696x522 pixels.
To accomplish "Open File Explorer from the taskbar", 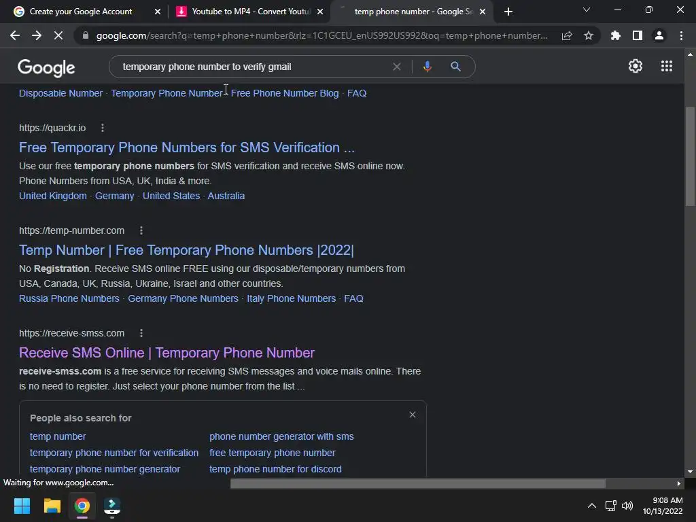I will [x=52, y=506].
